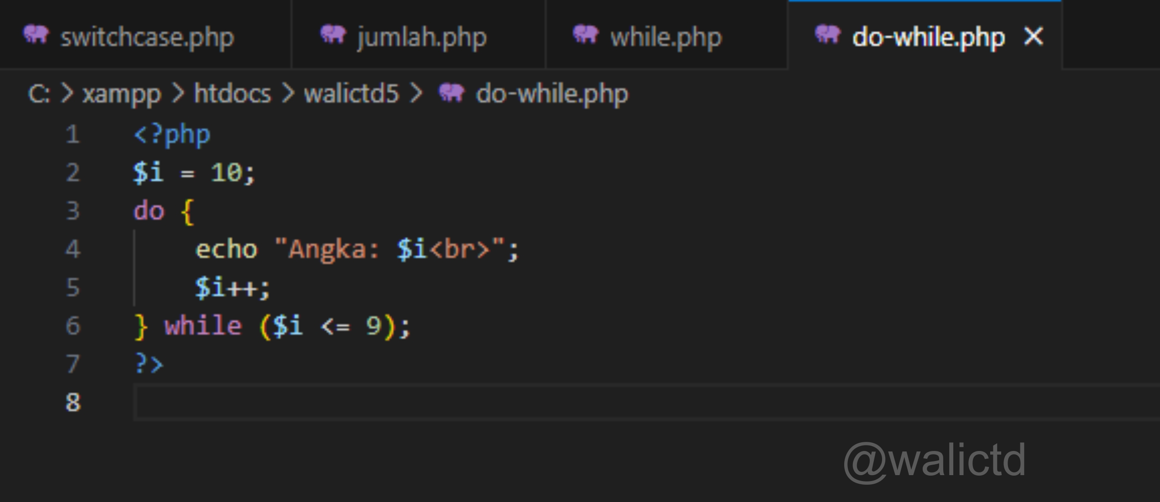Click the PHP icon on while.php tab

pyautogui.click(x=585, y=35)
